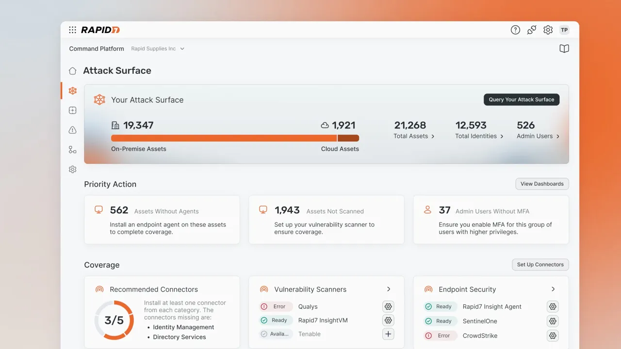621x349 pixels.
Task: Add the Tenable connector plus button
Action: (388, 334)
